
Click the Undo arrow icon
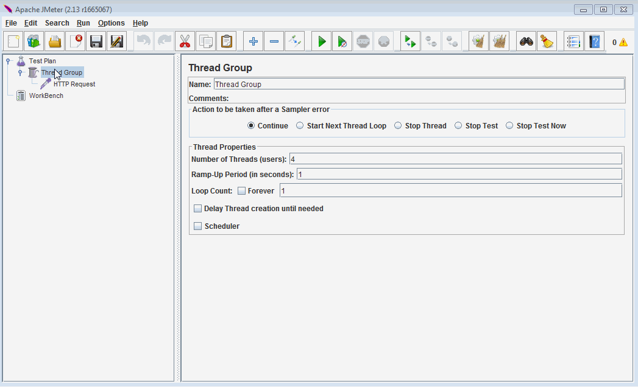(144, 41)
